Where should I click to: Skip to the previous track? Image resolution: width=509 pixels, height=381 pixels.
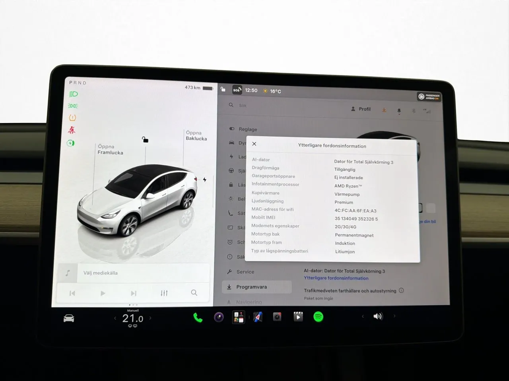click(x=72, y=293)
